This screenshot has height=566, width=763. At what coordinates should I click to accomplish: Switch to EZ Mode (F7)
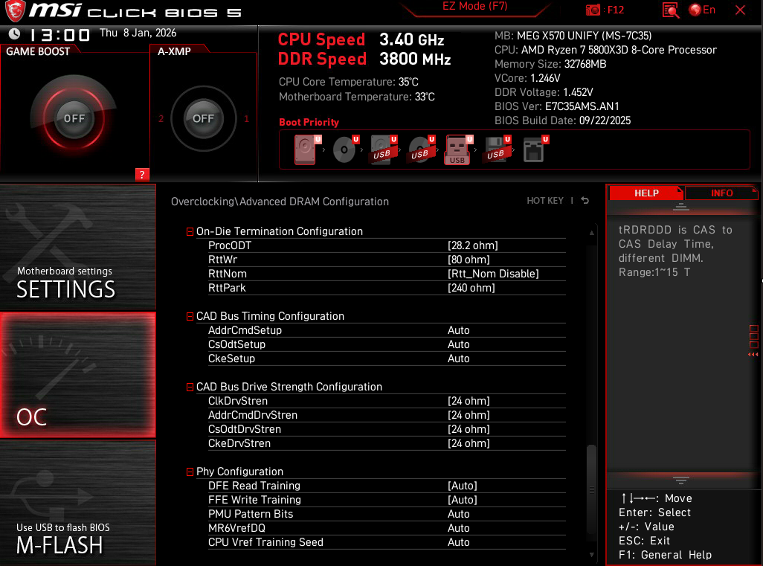[474, 7]
